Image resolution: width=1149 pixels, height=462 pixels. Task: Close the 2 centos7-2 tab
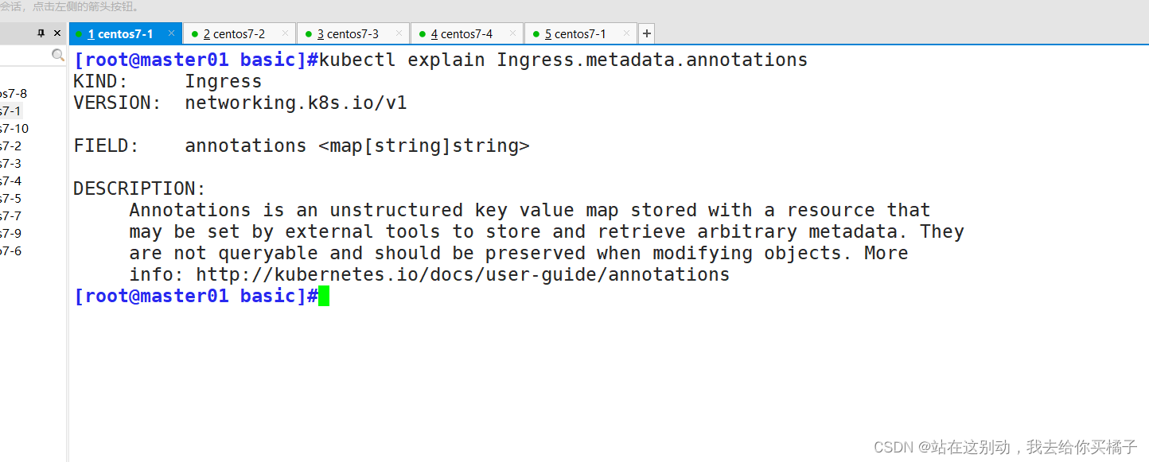[285, 33]
